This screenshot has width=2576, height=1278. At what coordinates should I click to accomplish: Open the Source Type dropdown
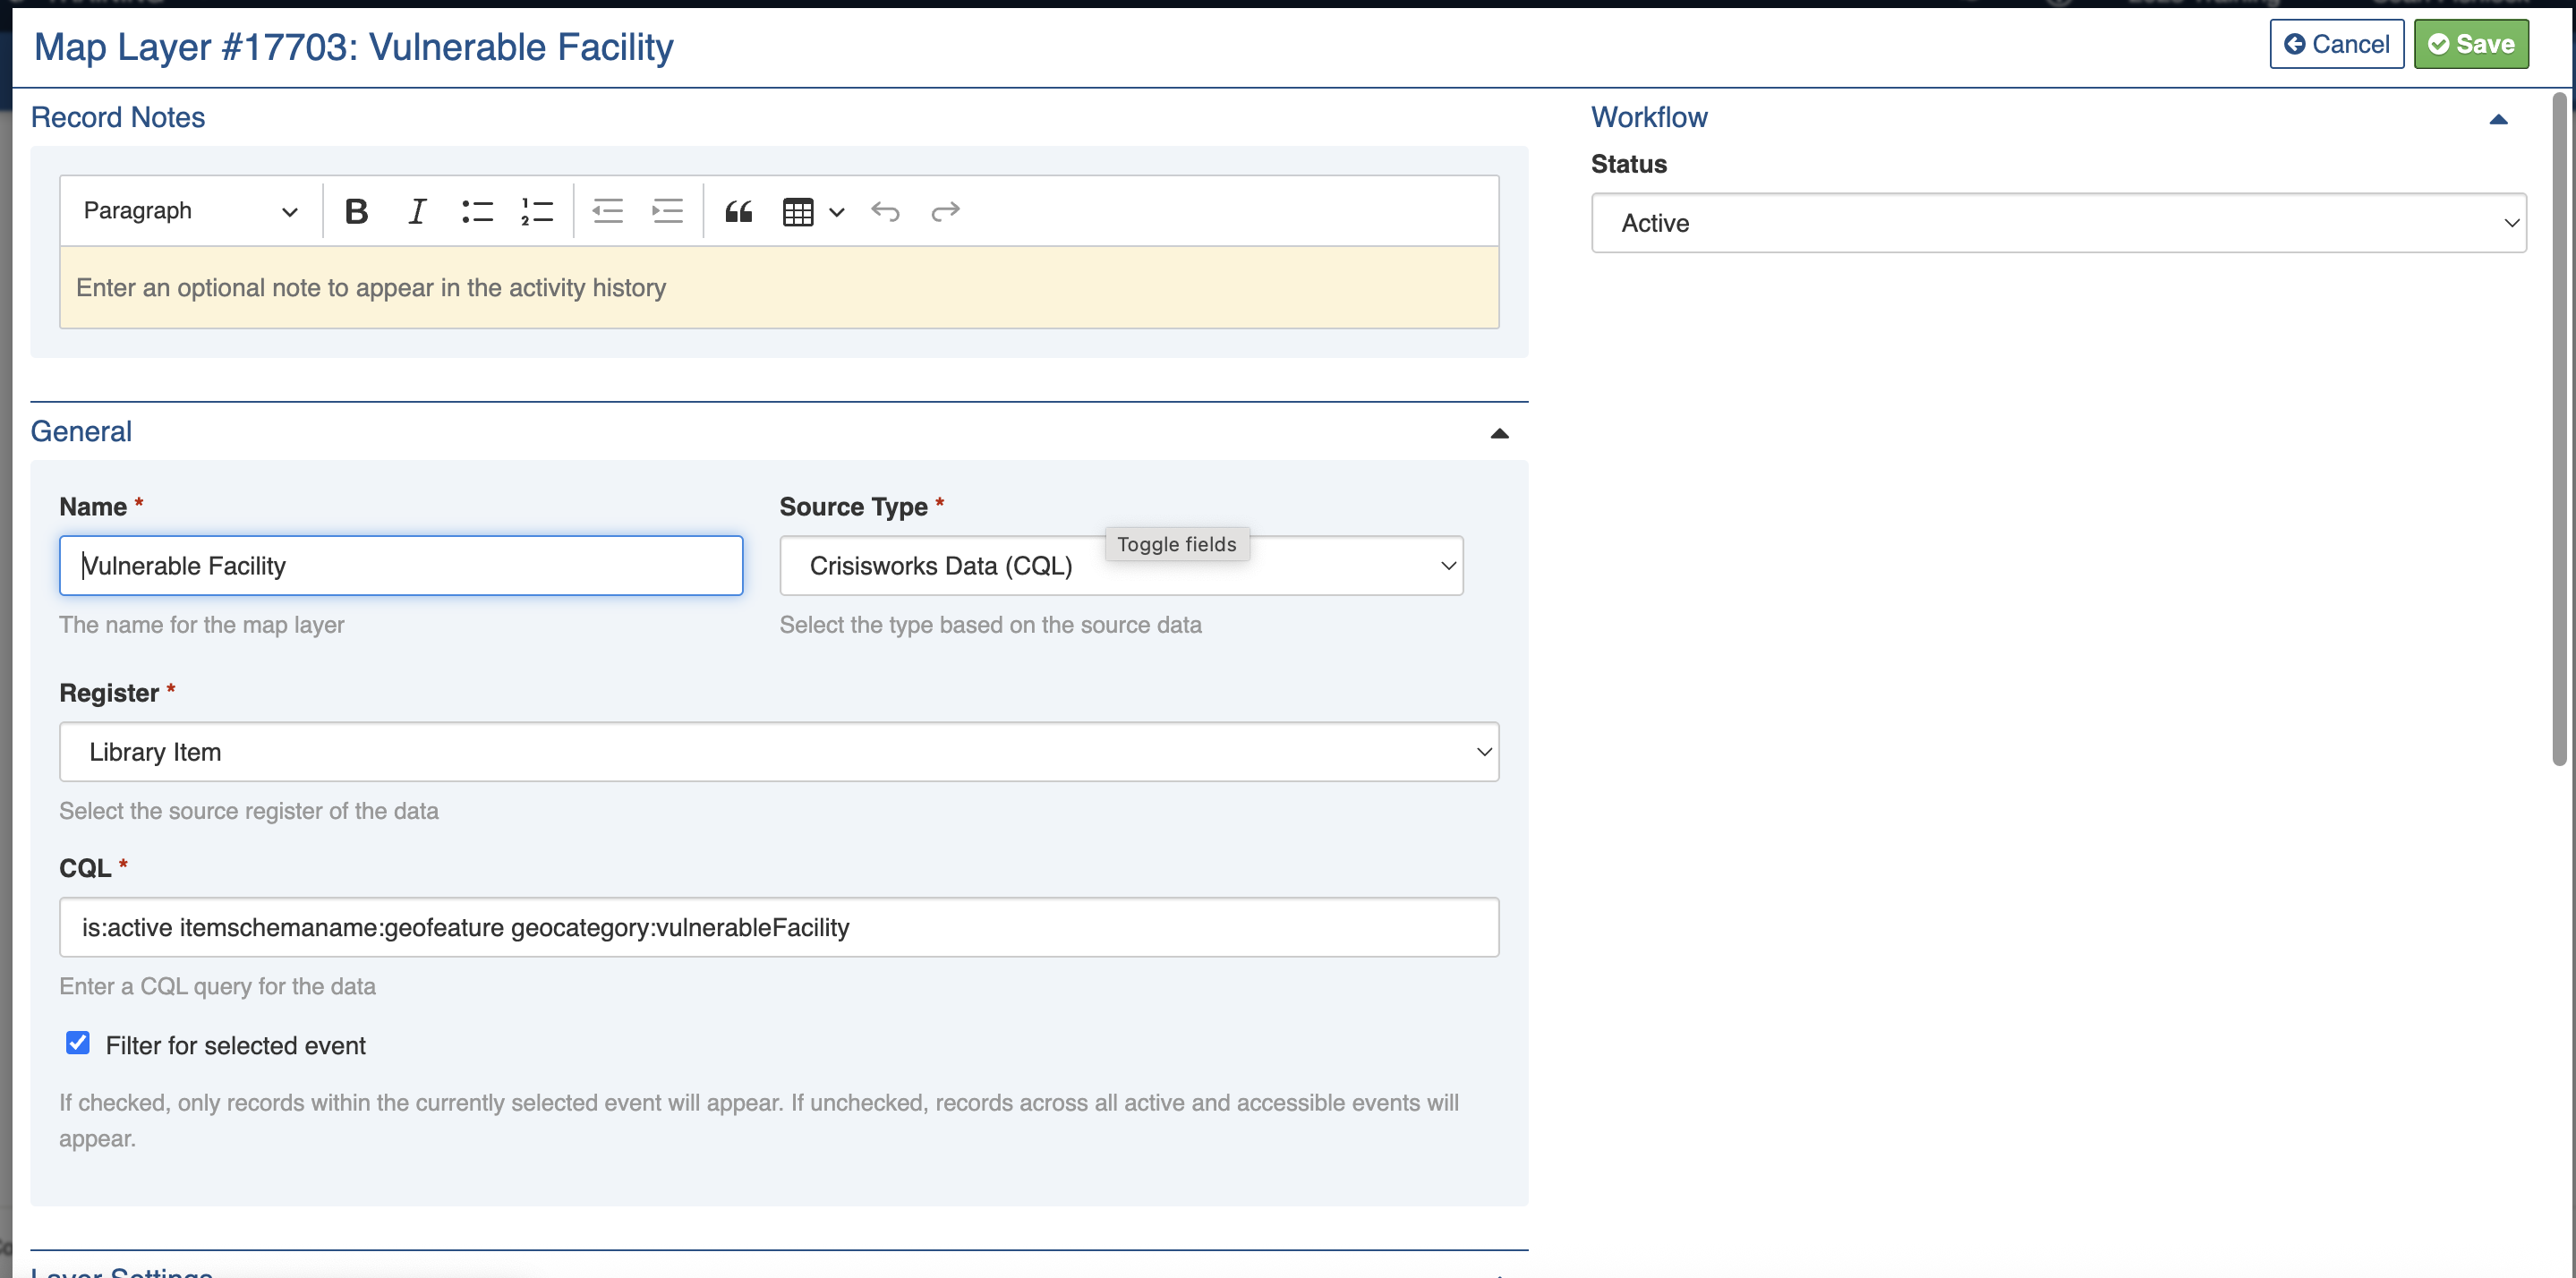[x=1121, y=566]
